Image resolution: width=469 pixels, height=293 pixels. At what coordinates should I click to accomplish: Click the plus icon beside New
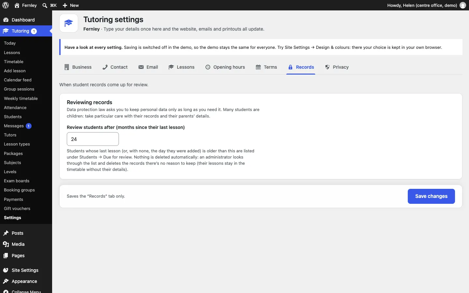click(65, 5)
